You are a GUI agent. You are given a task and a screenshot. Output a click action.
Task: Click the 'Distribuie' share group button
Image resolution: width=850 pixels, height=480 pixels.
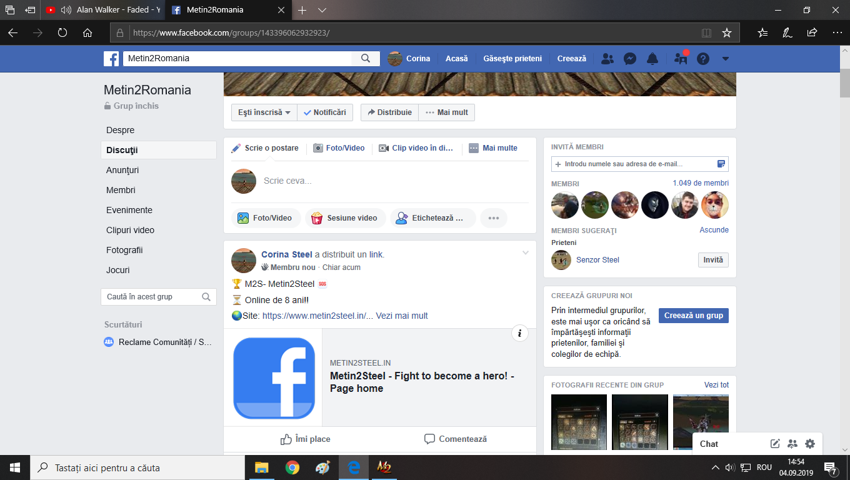coord(389,112)
